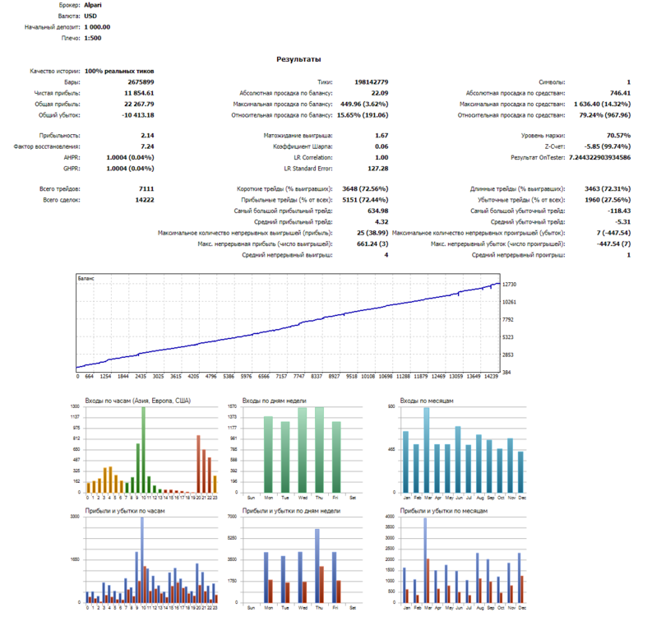This screenshot has width=652, height=617.
Task: Click long trades value "3463 (72.31%)"
Action: (608, 189)
